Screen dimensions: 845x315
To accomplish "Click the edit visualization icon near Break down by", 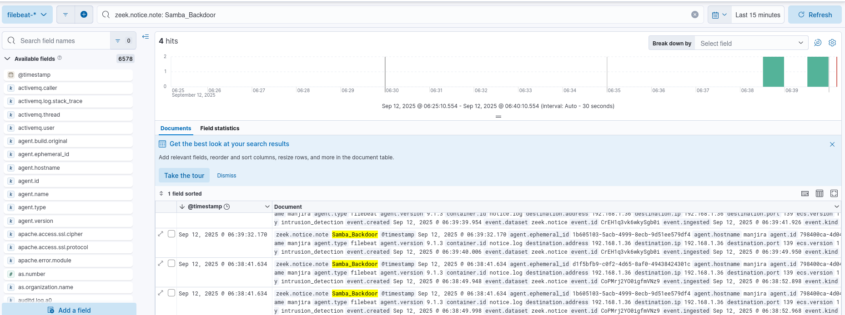I will (x=818, y=43).
